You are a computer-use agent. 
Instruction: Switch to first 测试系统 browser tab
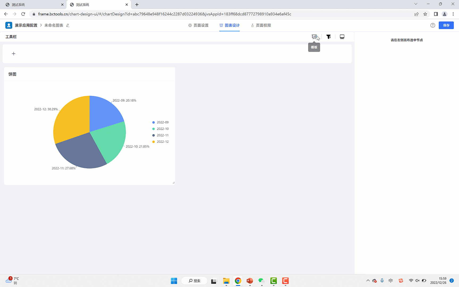[33, 5]
